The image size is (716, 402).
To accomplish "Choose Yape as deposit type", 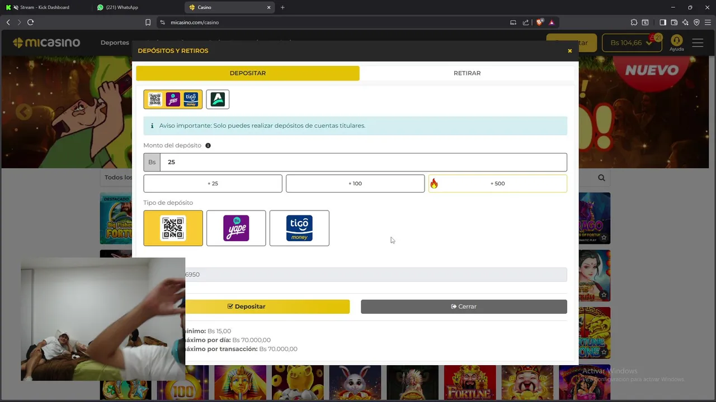I will pos(236,228).
